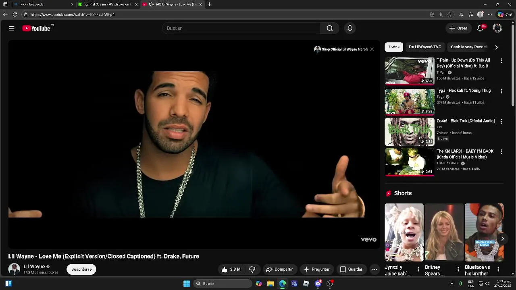Open the Crear menu
Viewport: 516px width, 290px height.
point(458,28)
